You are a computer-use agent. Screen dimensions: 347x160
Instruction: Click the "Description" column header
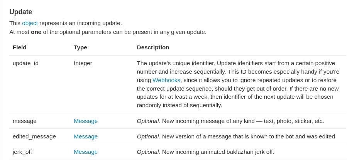click(x=153, y=47)
